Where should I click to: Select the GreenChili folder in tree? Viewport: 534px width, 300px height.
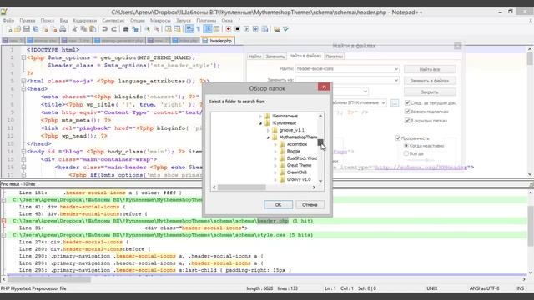[296, 172]
